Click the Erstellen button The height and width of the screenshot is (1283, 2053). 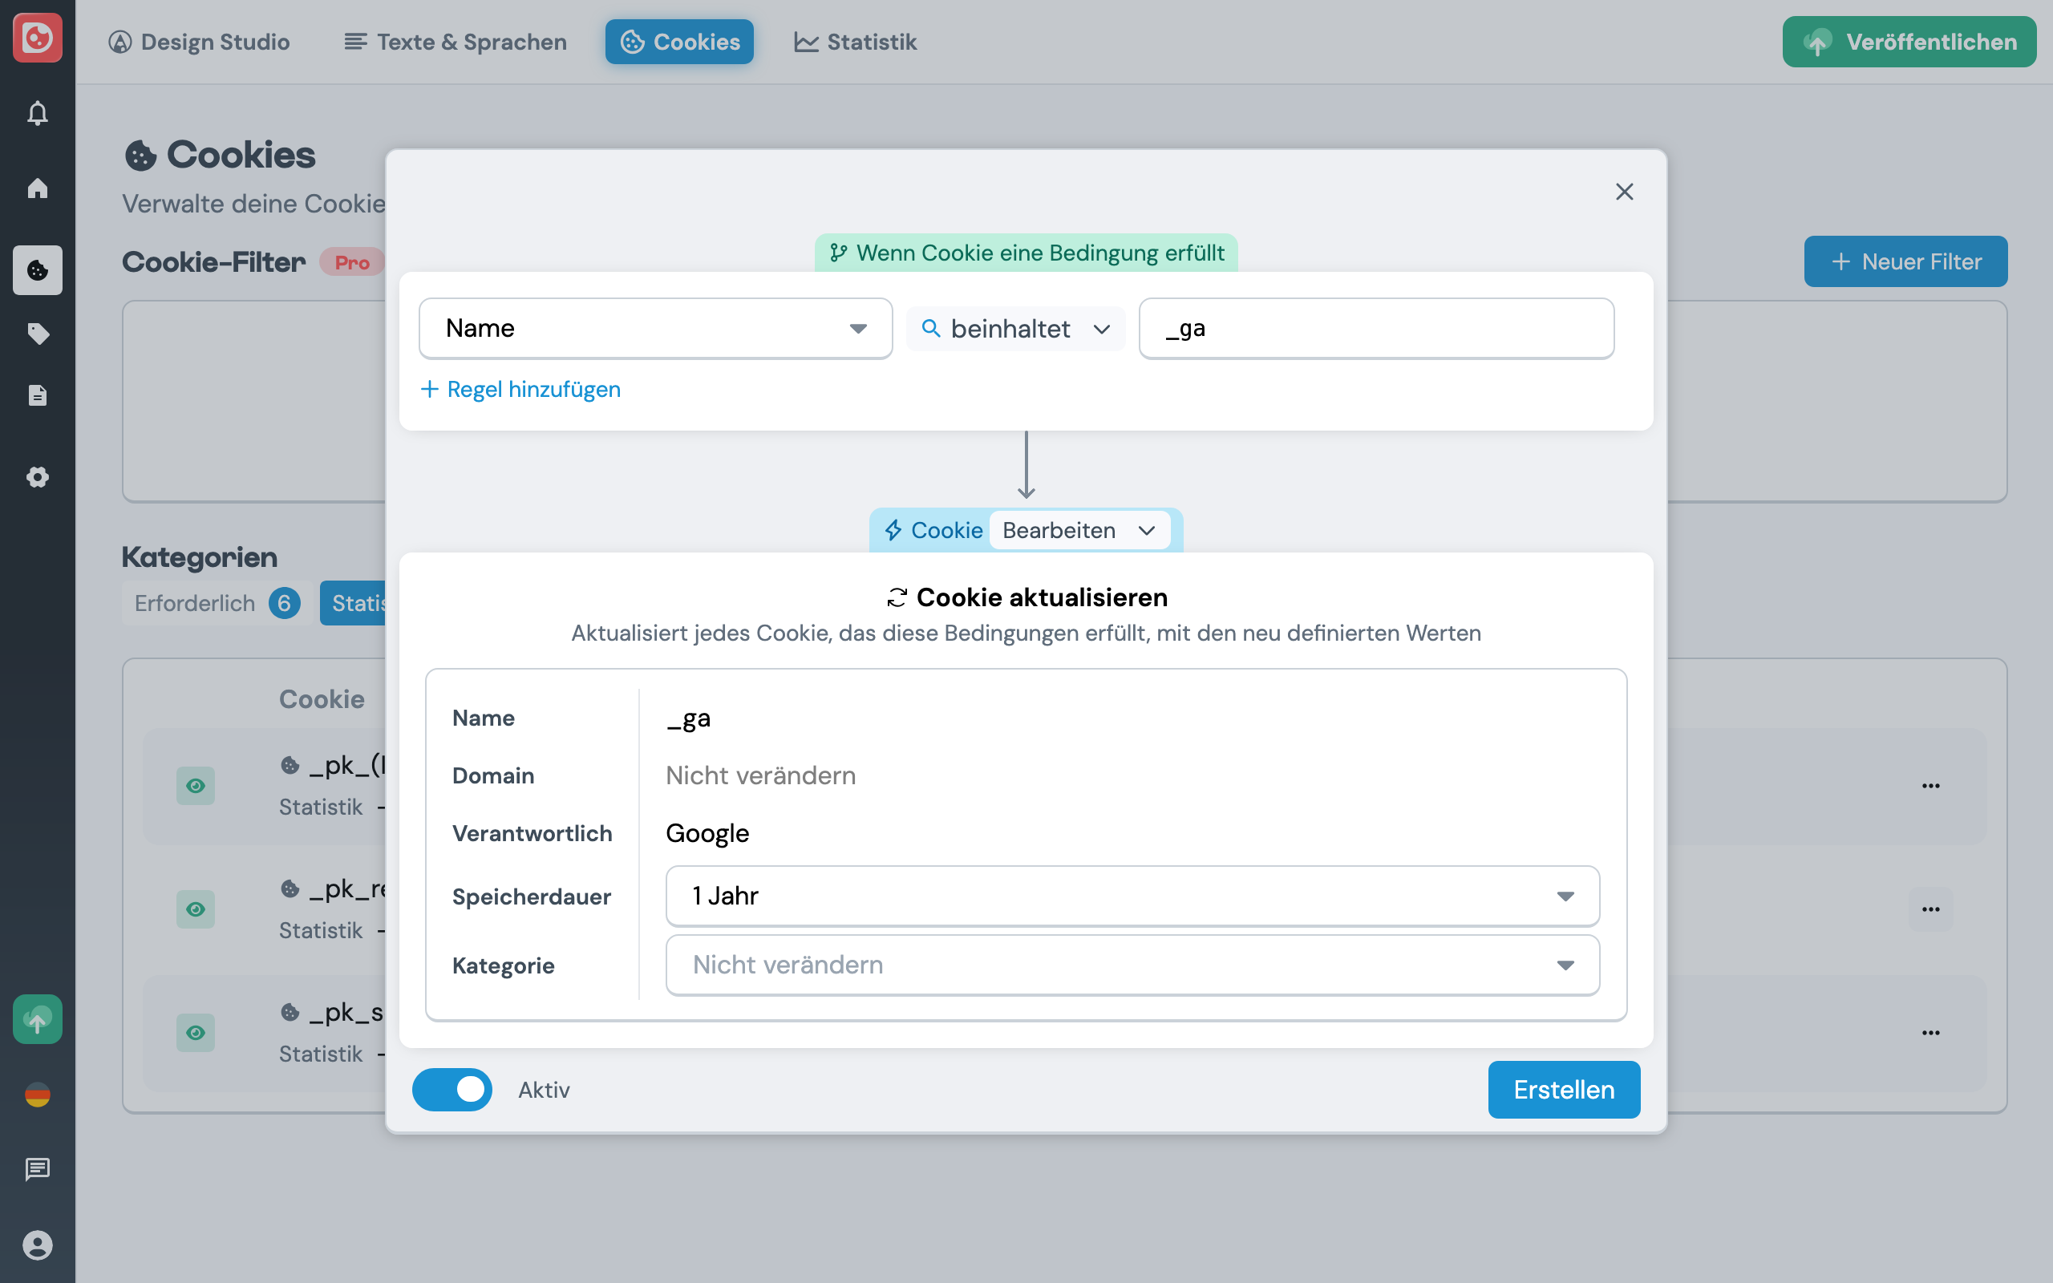[1563, 1090]
